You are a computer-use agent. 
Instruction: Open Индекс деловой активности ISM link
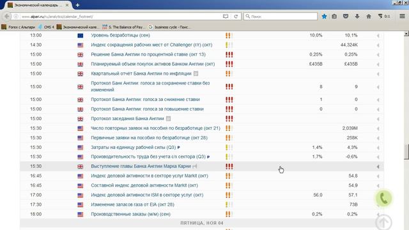point(147,195)
